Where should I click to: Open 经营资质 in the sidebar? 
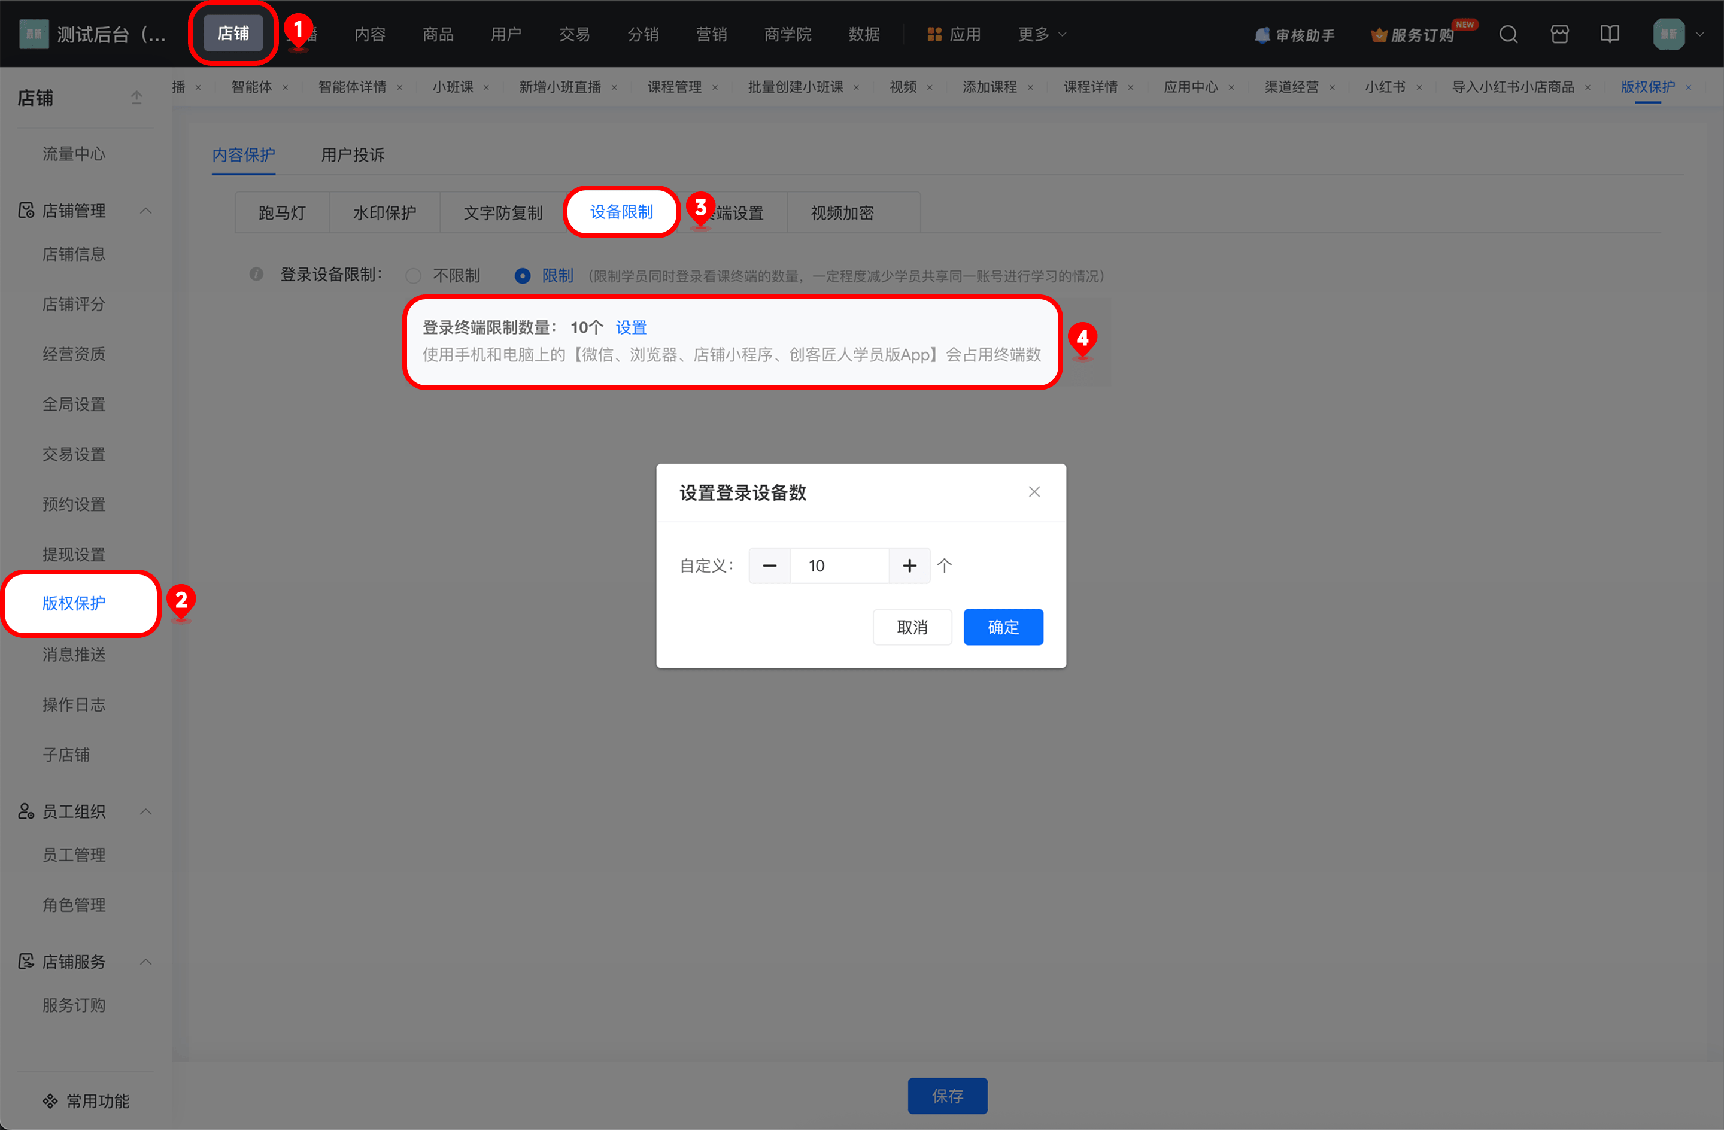click(74, 354)
